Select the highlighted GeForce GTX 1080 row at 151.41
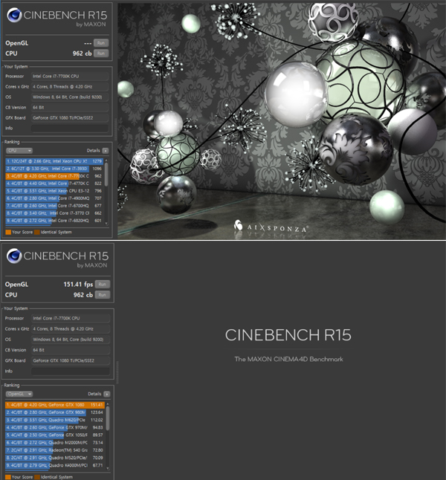 point(55,405)
